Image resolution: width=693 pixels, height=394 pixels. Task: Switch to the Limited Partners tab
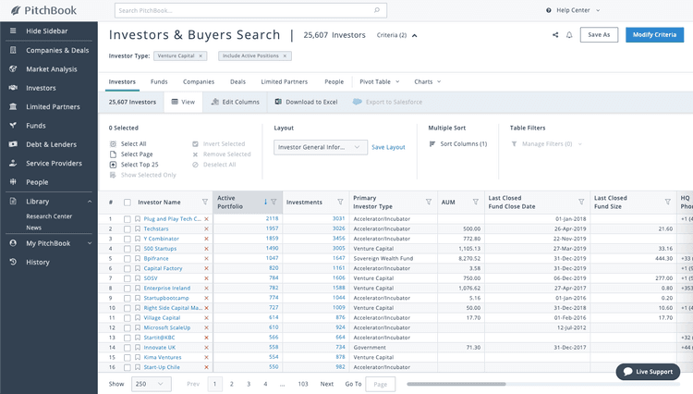(x=284, y=81)
